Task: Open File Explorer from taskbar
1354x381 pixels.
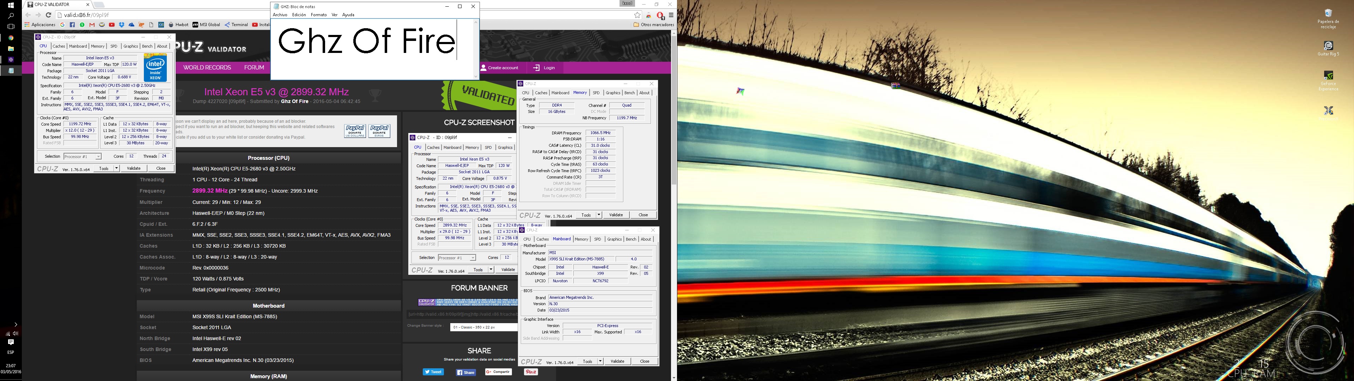Action: click(11, 48)
